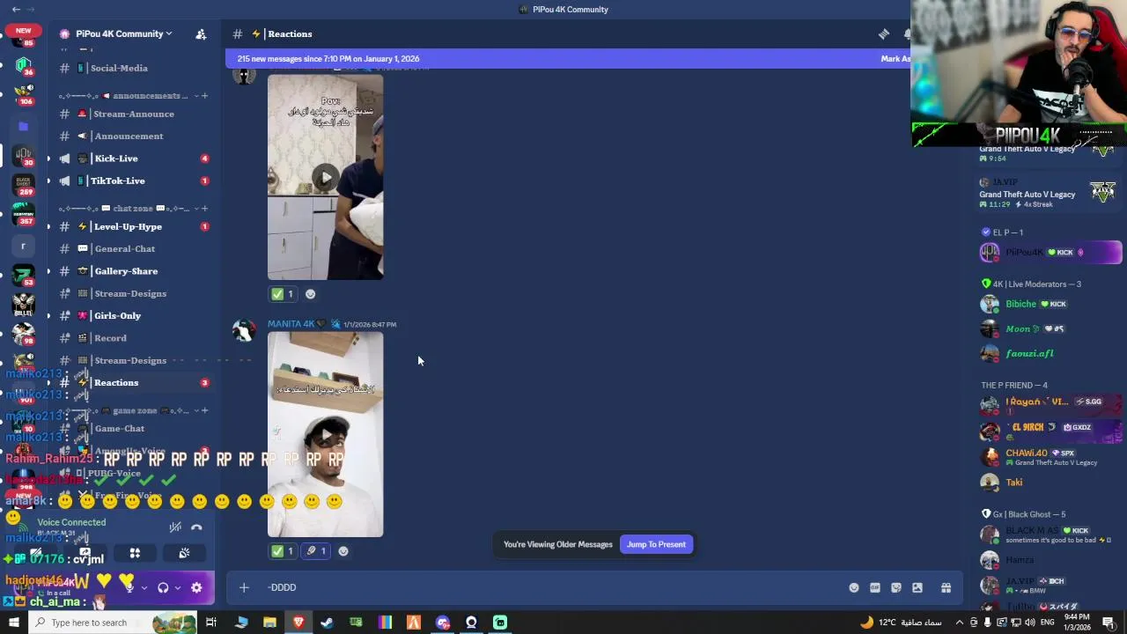Open File Explorer on taskbar
The image size is (1127, 634).
click(x=269, y=623)
